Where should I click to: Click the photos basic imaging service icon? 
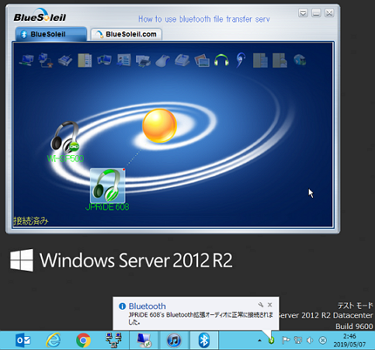pos(201,60)
